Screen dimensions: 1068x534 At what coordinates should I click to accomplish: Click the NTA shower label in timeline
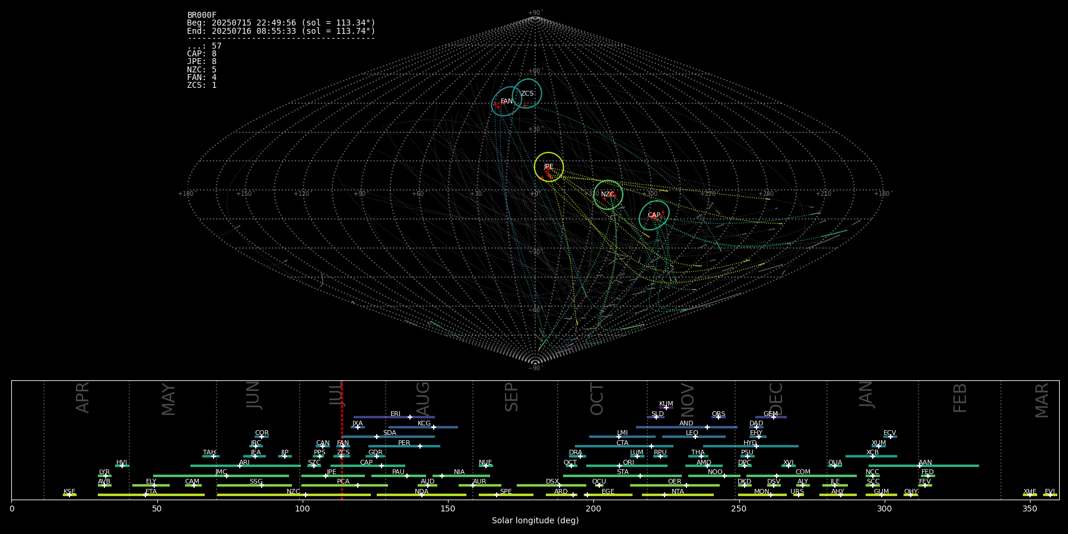pos(678,492)
